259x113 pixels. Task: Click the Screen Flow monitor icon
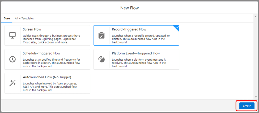coord(12,35)
